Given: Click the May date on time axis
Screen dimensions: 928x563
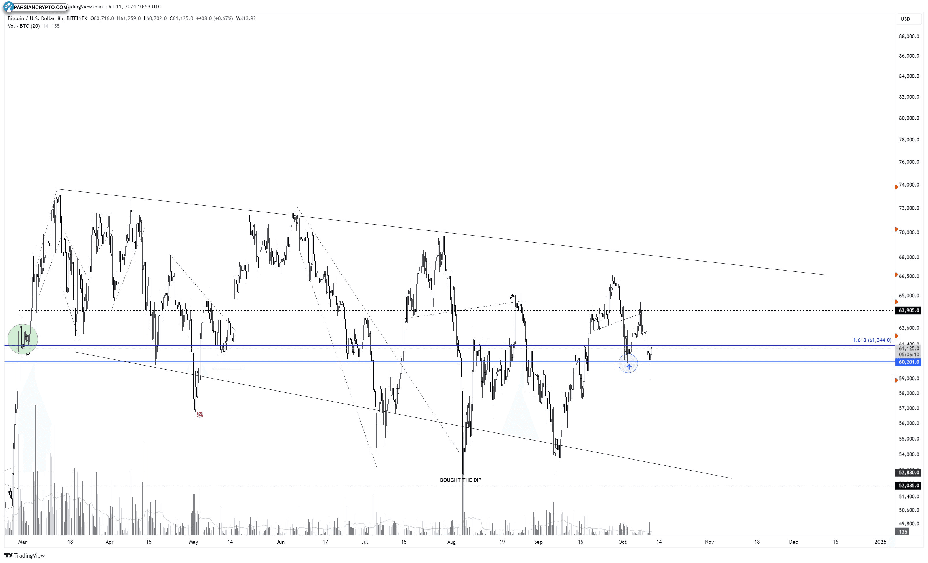Looking at the screenshot, I should coord(193,542).
